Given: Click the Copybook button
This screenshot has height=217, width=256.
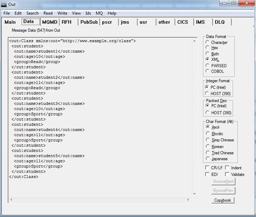Looking at the screenshot, I should (x=223, y=200).
